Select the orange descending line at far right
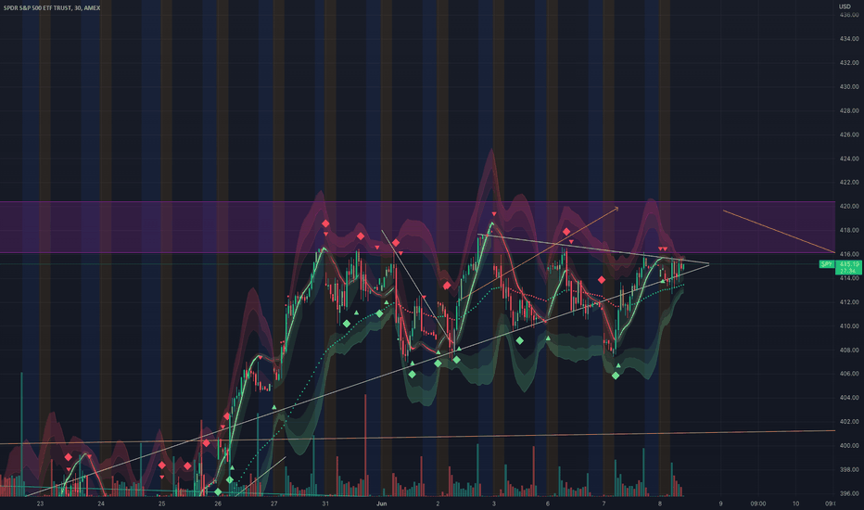The height and width of the screenshot is (510, 864). [x=779, y=231]
